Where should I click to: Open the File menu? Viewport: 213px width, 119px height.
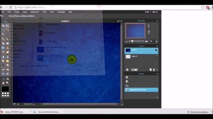coord(3,12)
